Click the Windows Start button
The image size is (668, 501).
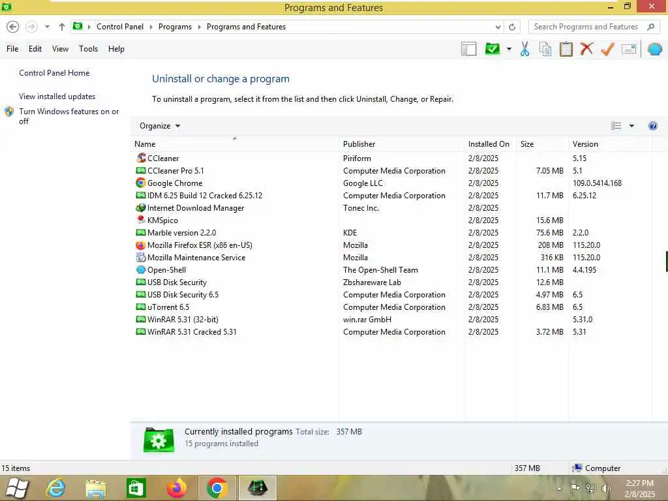point(17,488)
